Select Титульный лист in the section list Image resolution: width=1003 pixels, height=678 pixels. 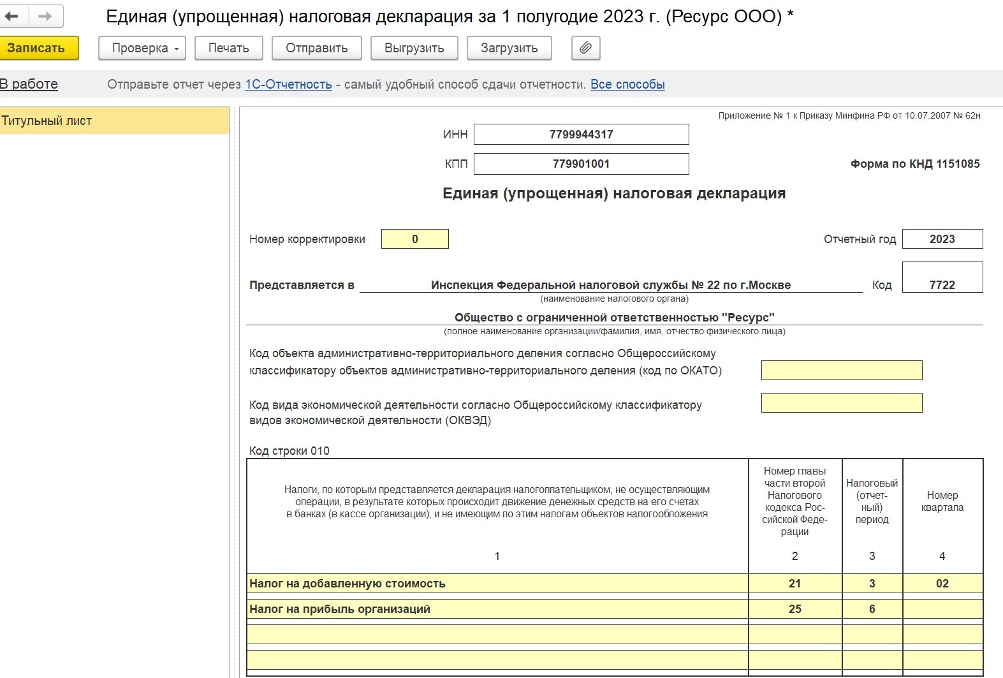(x=114, y=121)
